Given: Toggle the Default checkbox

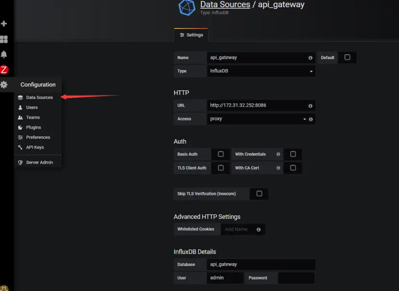Looking at the screenshot, I should click(x=348, y=57).
